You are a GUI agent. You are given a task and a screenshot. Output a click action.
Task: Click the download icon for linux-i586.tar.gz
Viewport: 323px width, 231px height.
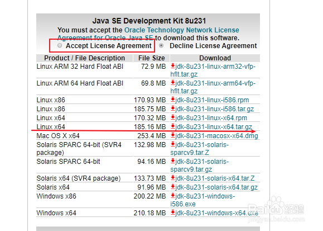tap(172, 109)
